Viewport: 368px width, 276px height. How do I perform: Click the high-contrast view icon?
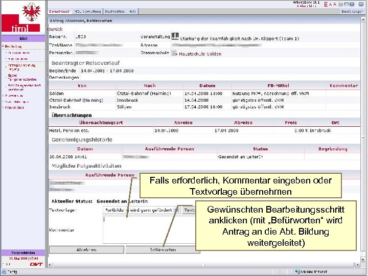[x=326, y=4]
